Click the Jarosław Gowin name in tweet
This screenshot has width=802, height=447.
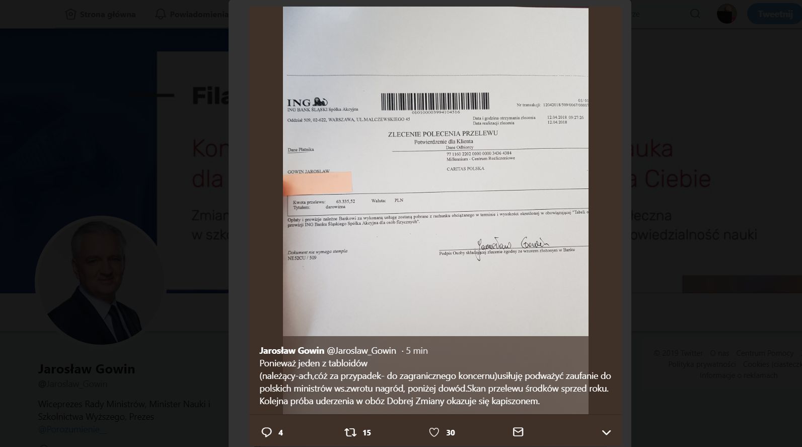[292, 350]
